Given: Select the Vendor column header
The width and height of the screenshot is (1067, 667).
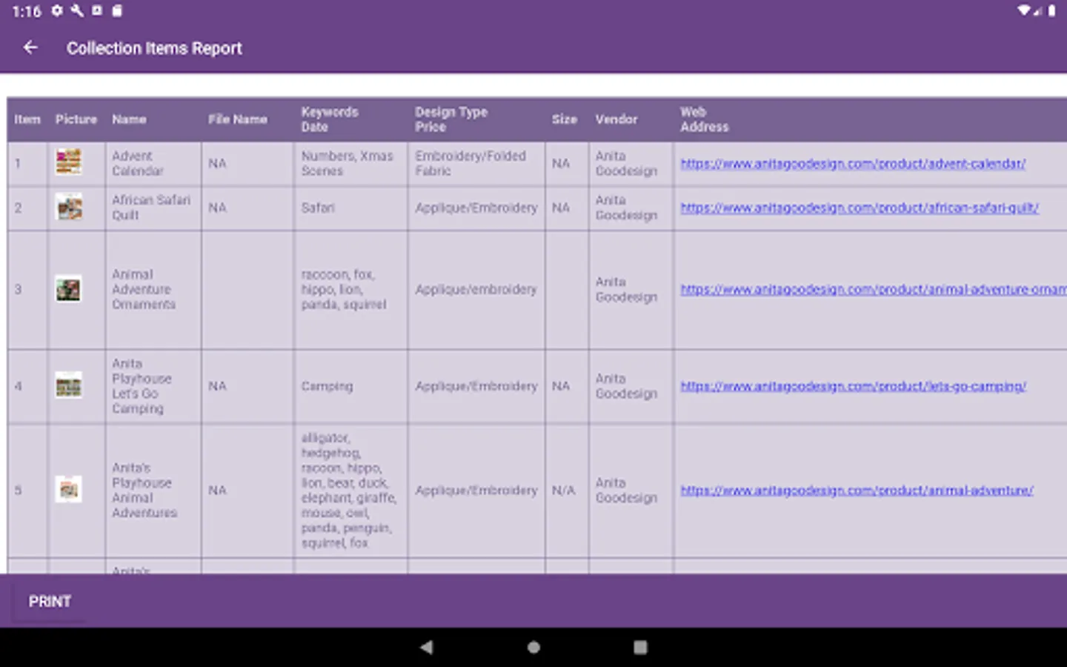Looking at the screenshot, I should coord(631,119).
